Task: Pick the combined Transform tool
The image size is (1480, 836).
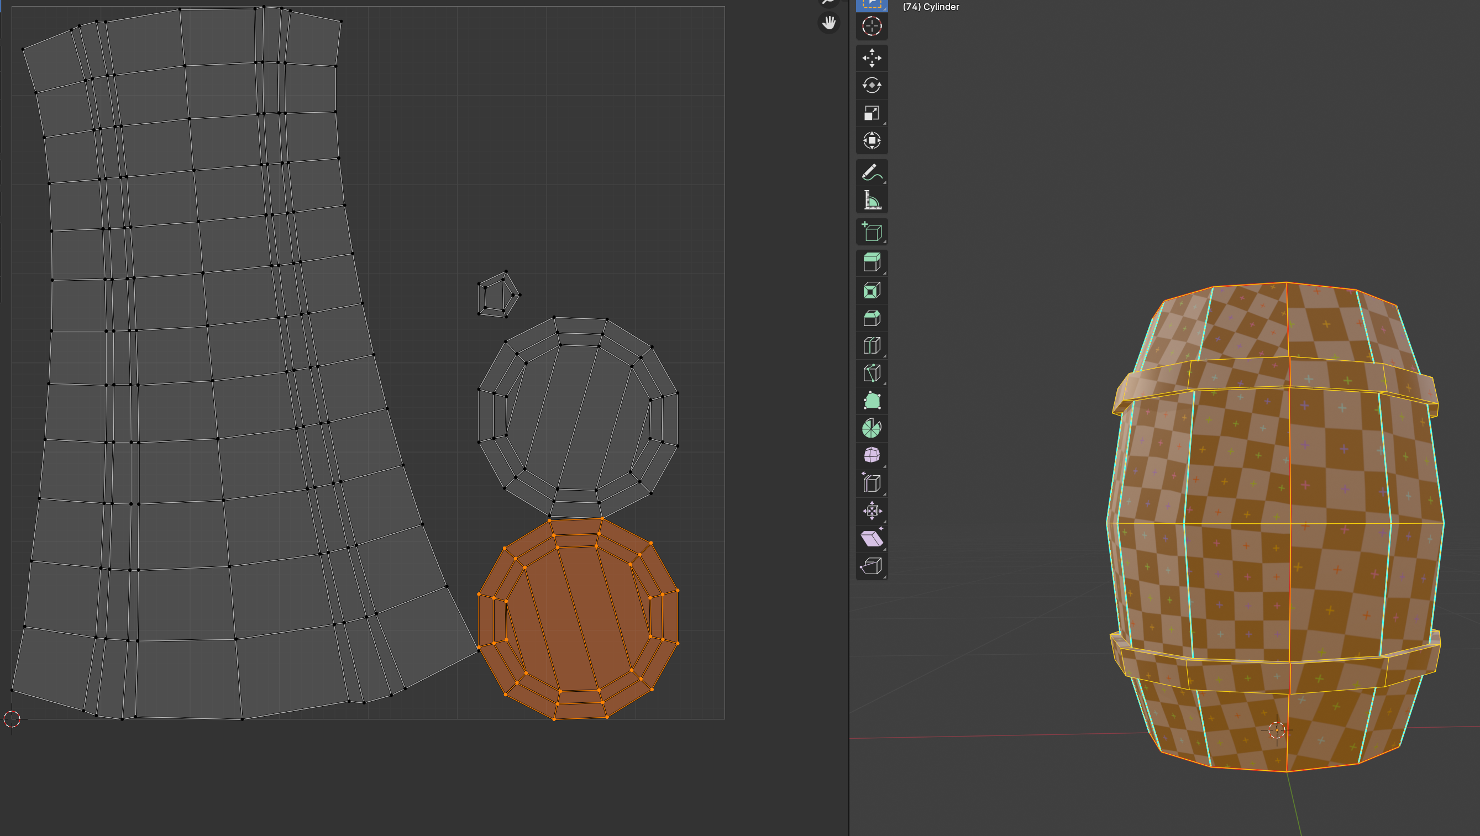Action: pyautogui.click(x=872, y=141)
